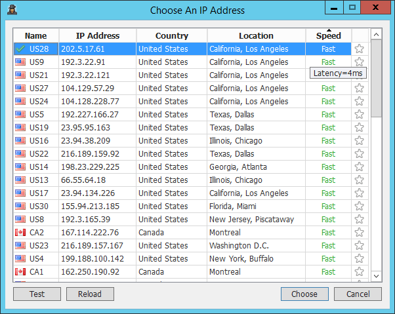Mark US8 as favorite with star
This screenshot has height=314, width=395.
[359, 219]
